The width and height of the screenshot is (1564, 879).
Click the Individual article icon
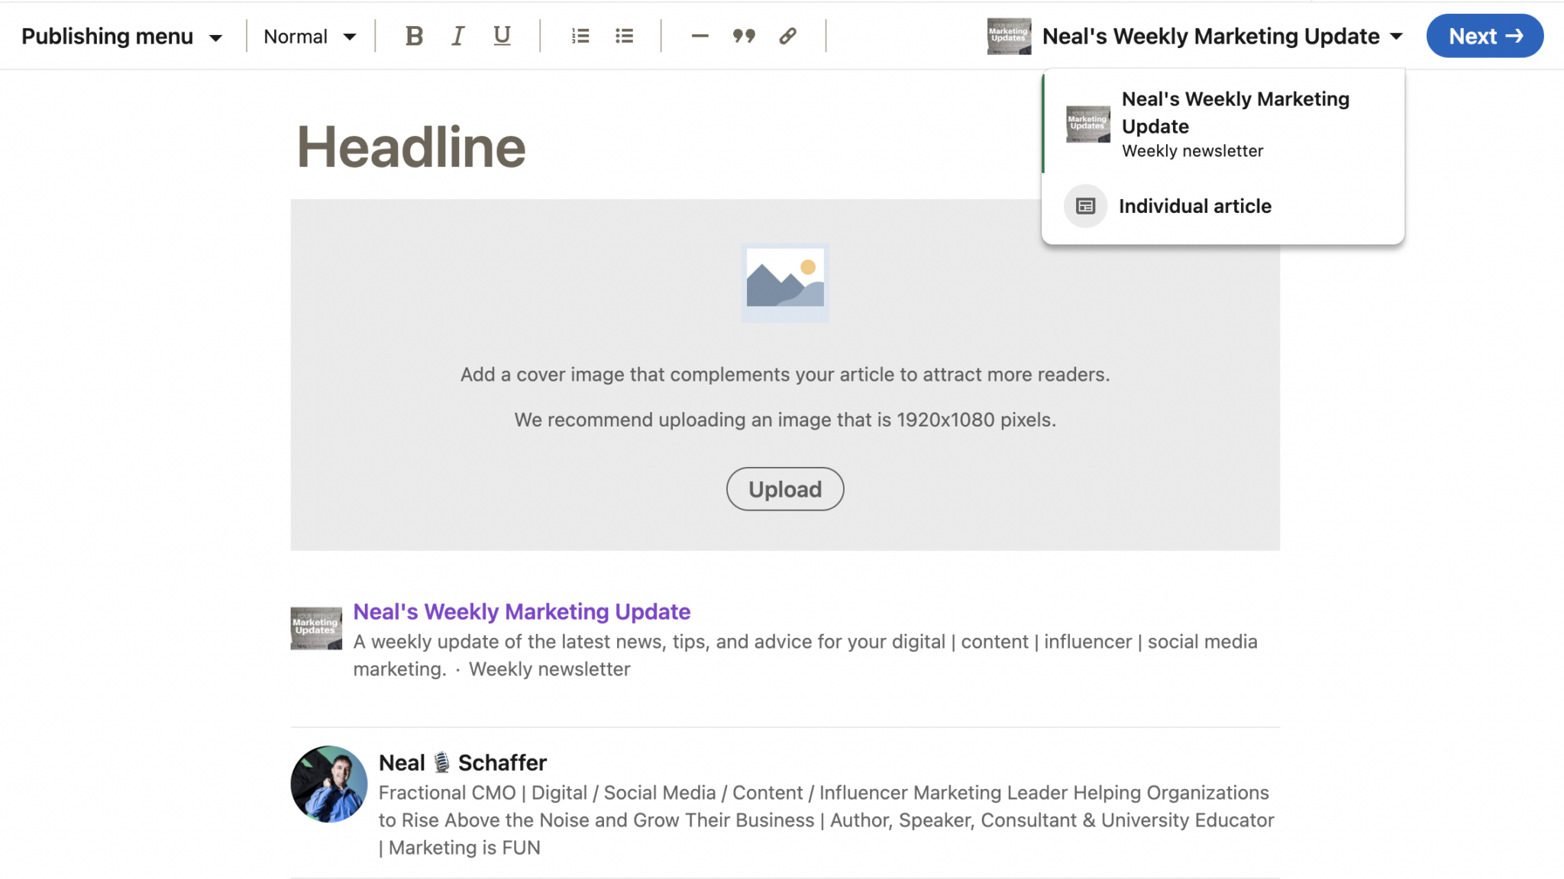point(1085,206)
